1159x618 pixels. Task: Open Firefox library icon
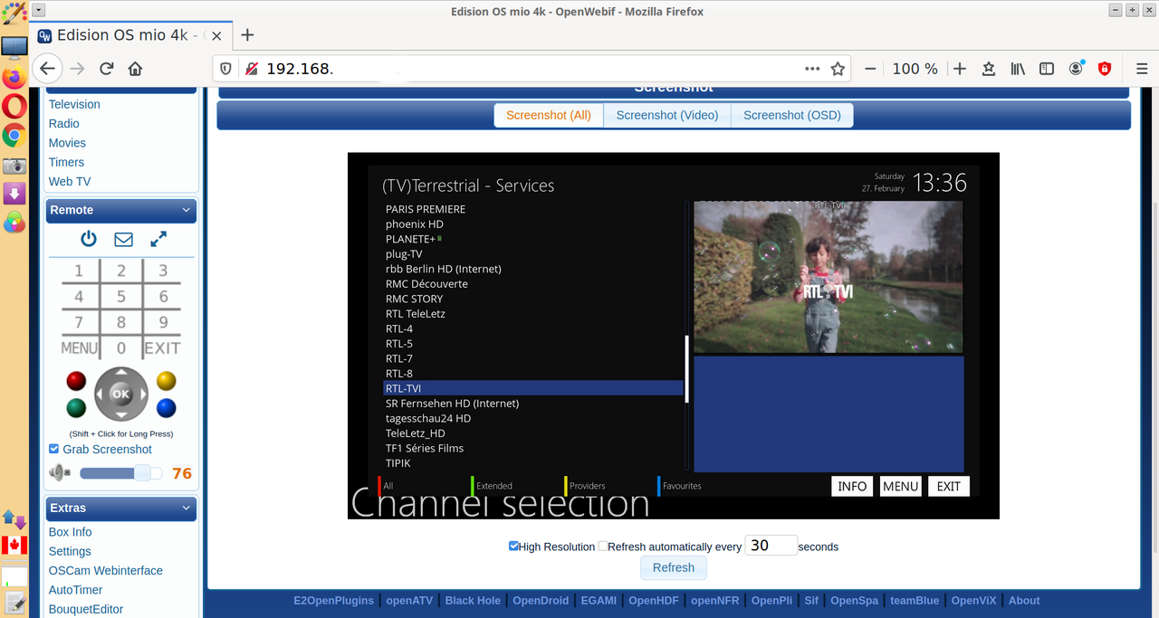[1018, 69]
